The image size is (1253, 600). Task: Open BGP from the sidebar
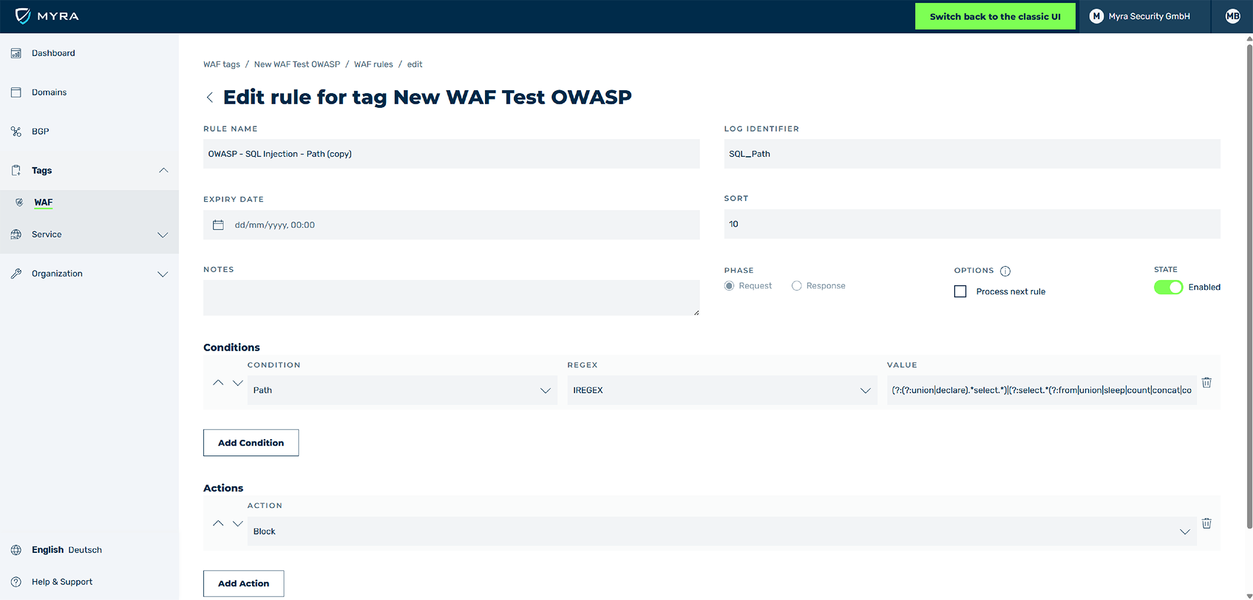[x=40, y=131]
